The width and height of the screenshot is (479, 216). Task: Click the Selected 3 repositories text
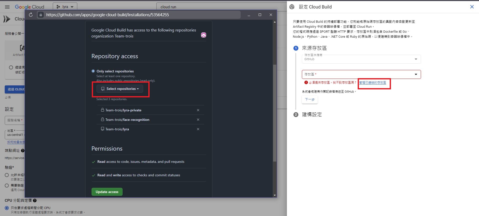tap(112, 99)
